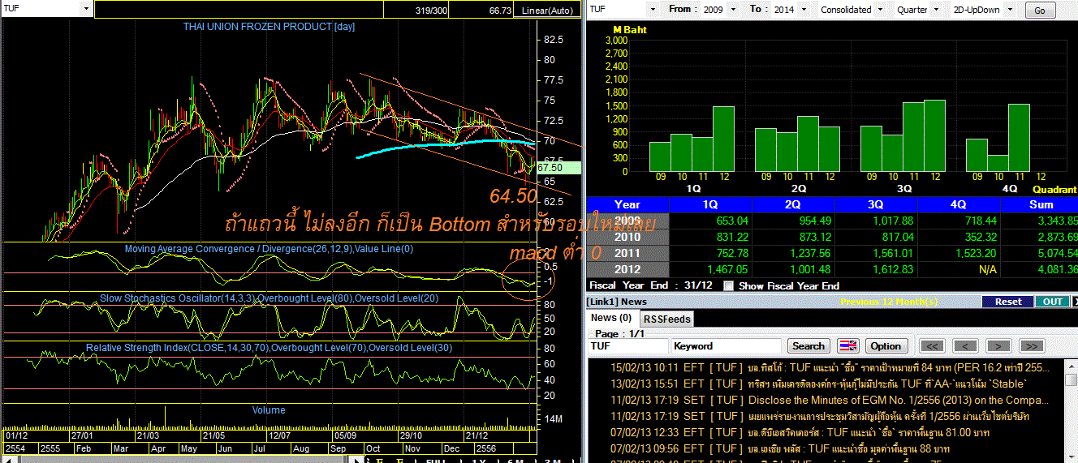Click the 3Q column header in table

click(877, 204)
